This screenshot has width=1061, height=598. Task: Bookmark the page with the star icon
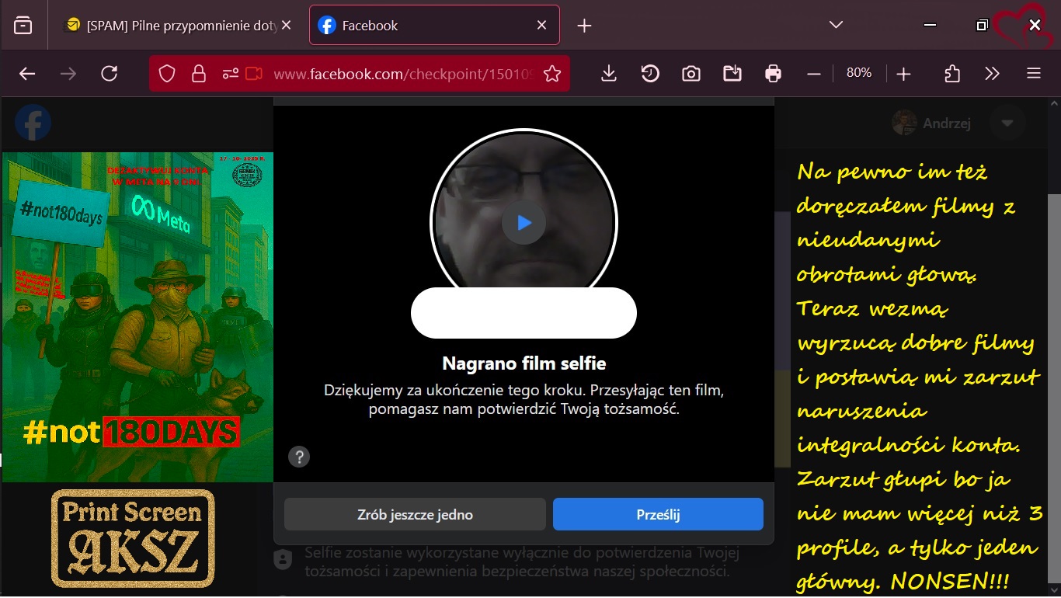pos(552,74)
